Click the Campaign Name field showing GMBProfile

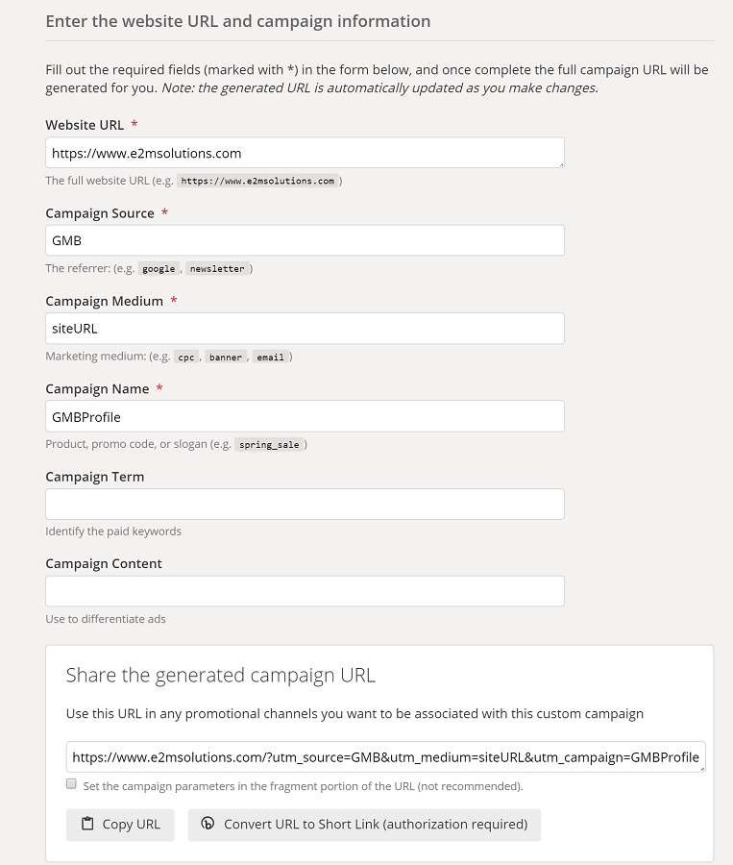coord(305,416)
